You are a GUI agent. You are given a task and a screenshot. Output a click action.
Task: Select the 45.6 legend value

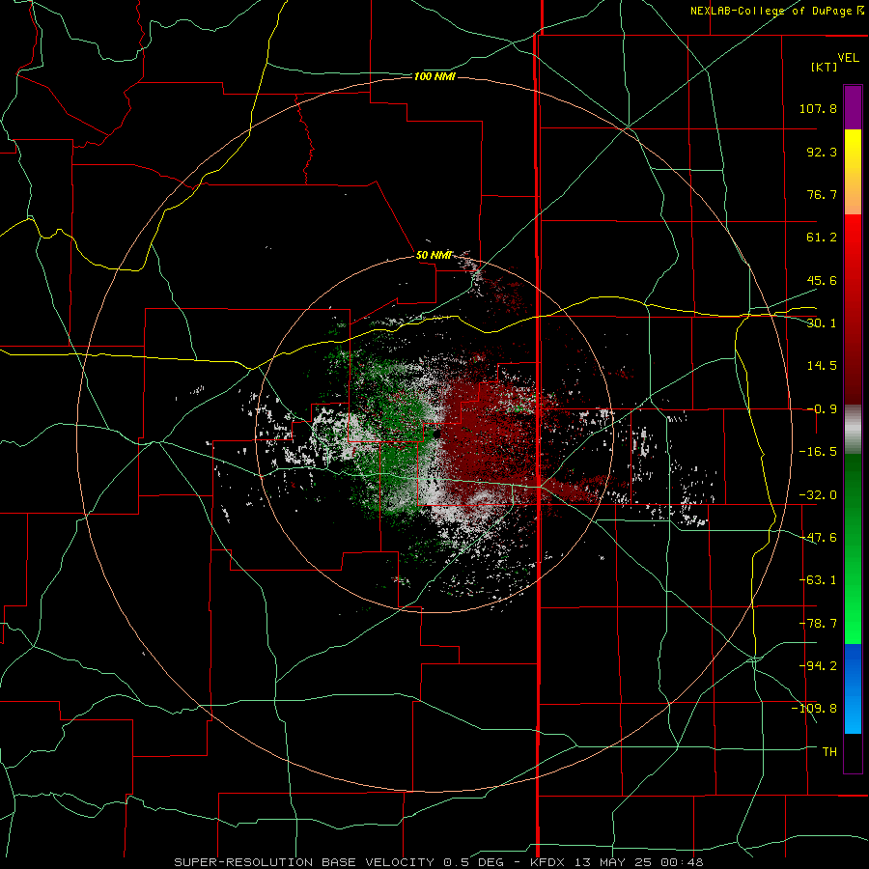[x=822, y=280]
